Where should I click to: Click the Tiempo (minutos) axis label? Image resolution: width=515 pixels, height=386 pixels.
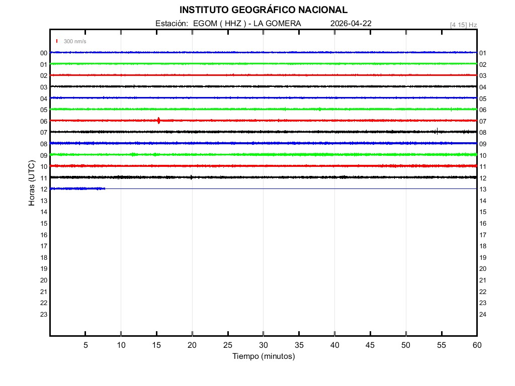tap(264, 356)
